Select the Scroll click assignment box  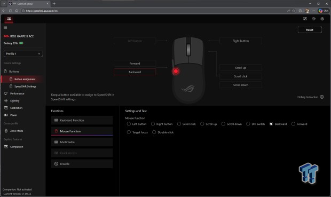240,76
